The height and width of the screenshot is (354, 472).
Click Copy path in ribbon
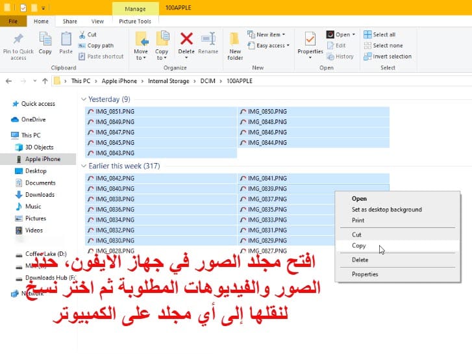coord(96,45)
